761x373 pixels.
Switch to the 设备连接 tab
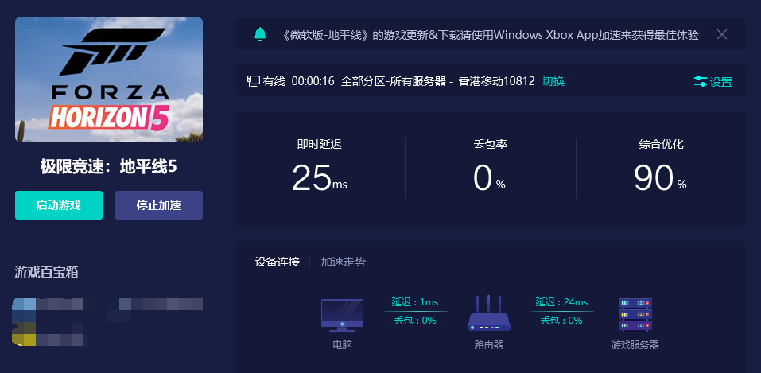[277, 262]
